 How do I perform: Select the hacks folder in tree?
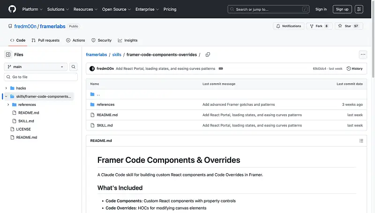tap(21, 88)
